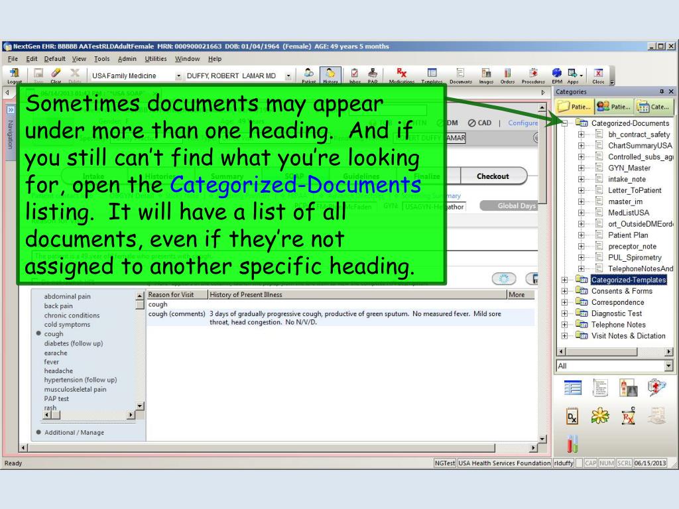679x509 pixels.
Task: Toggle the CAD indicator
Action: (x=479, y=123)
